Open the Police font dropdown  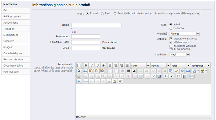(x=180, y=66)
